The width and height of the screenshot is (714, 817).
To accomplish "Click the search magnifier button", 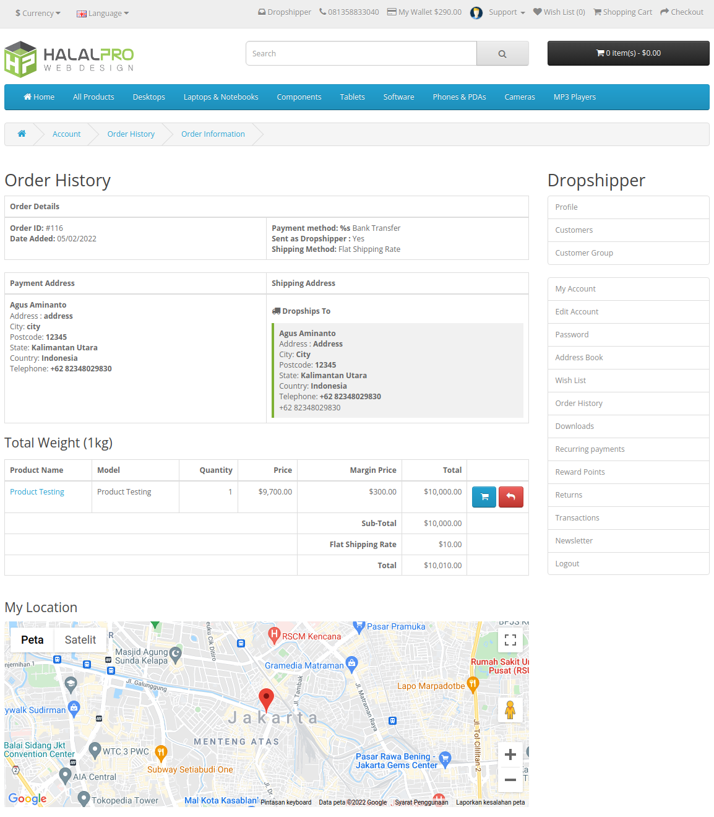I will pos(502,54).
